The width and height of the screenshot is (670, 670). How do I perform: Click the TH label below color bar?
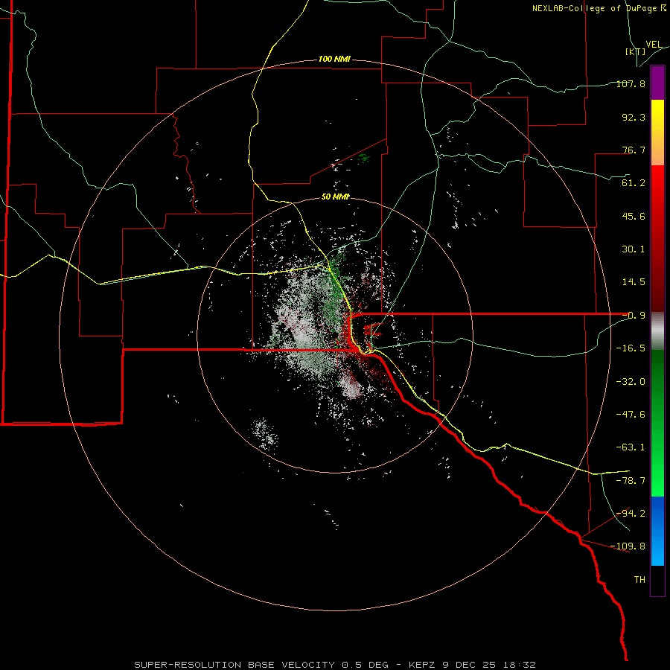639,580
